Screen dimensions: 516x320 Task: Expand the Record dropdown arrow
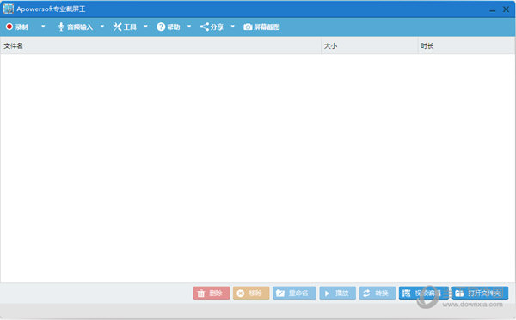[x=43, y=27]
